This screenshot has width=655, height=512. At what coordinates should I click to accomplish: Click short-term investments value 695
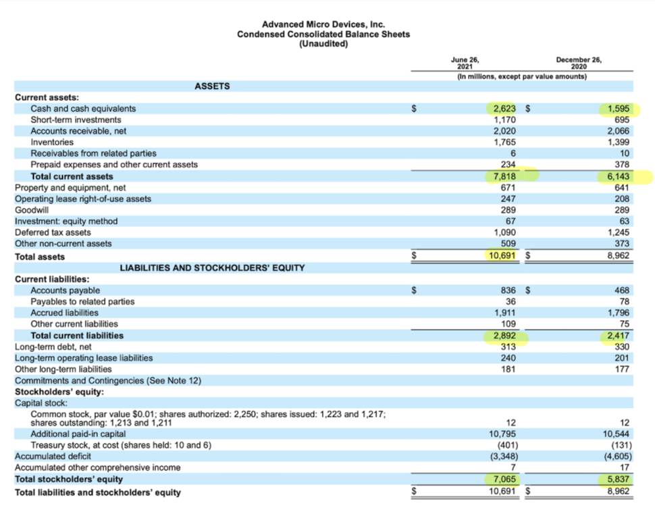(622, 120)
